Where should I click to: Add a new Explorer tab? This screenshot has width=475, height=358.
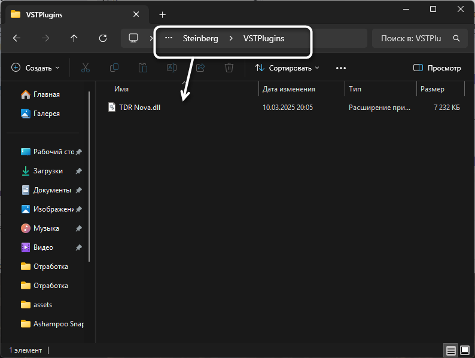162,14
